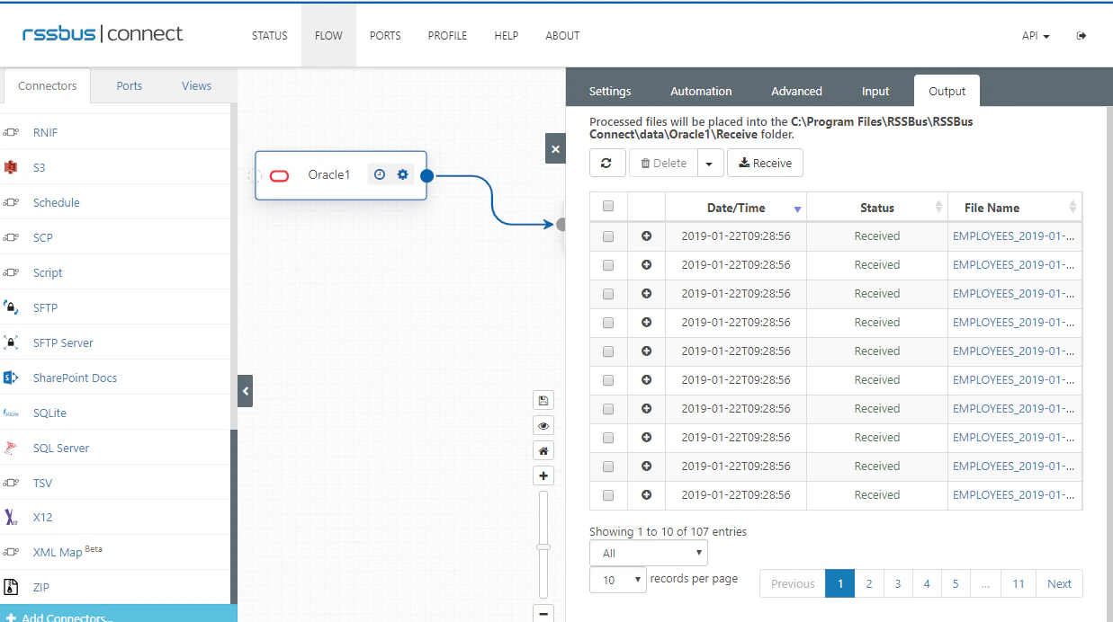Open the PORTS menu item
The height and width of the screenshot is (622, 1113).
(x=385, y=36)
